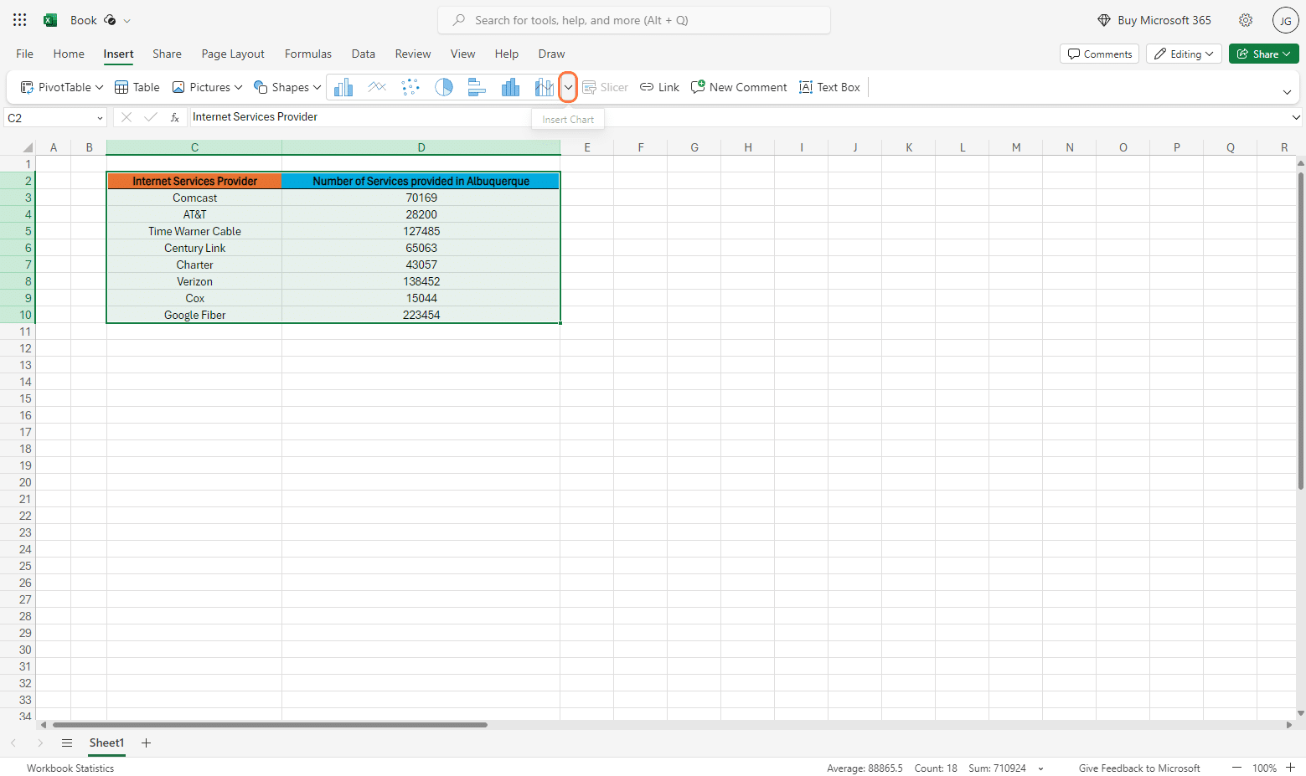Expand the more charts dropdown arrow
Screen dimensions: 1306x776
pyautogui.click(x=568, y=87)
